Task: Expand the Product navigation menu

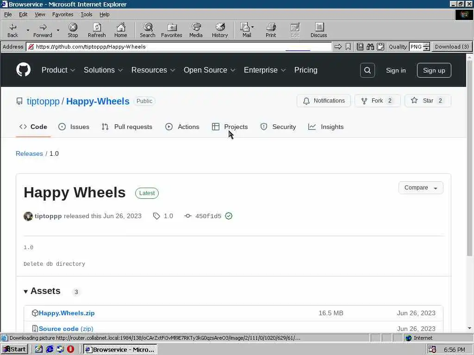Action: click(x=58, y=70)
